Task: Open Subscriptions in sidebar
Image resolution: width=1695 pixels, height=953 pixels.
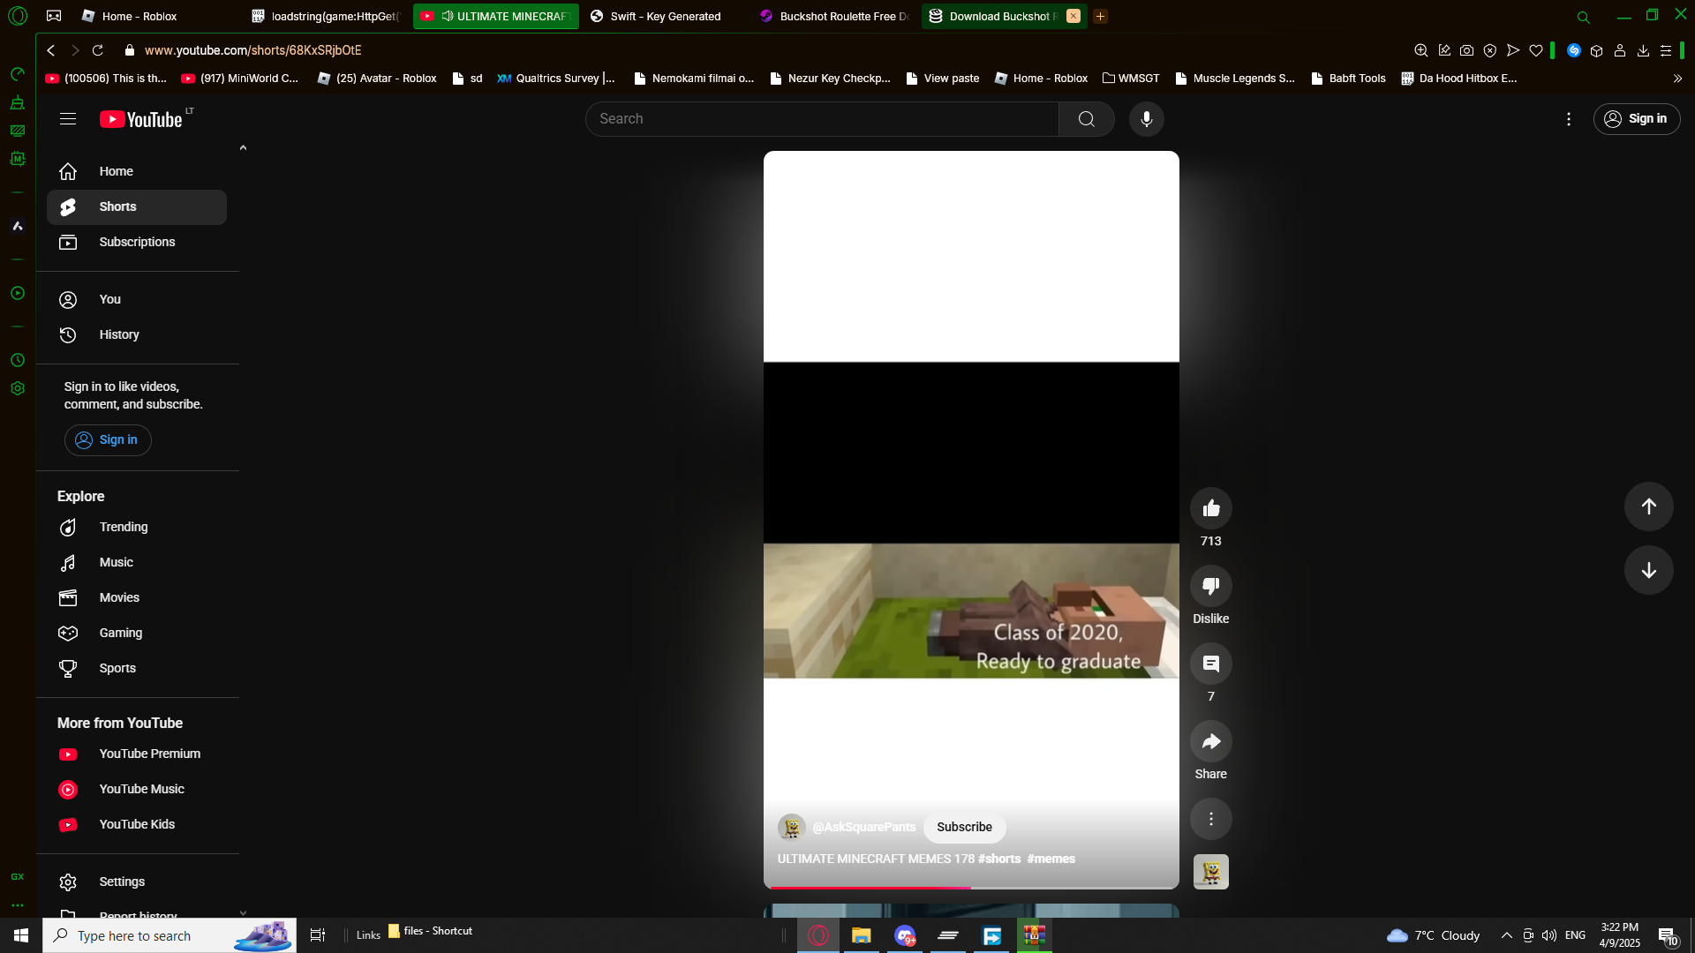Action: point(137,242)
